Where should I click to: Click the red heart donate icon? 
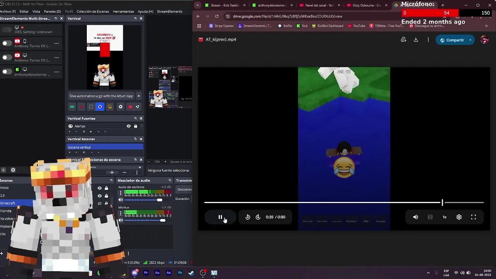(x=130, y=107)
